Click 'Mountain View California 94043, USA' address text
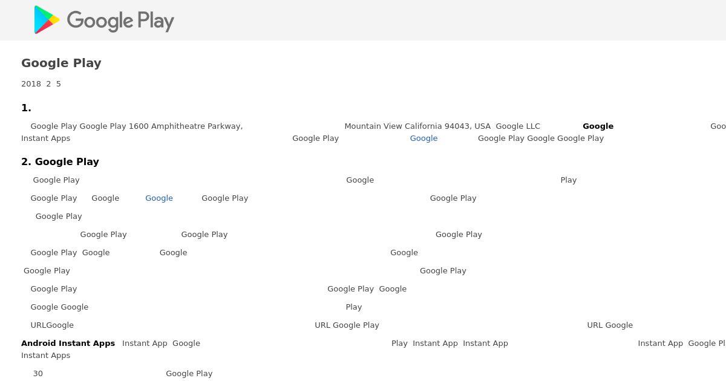The width and height of the screenshot is (726, 381). 417,126
